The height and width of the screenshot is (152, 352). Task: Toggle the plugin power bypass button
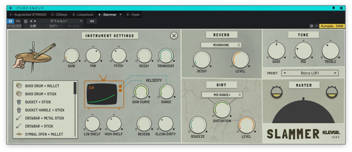(x=10, y=21)
